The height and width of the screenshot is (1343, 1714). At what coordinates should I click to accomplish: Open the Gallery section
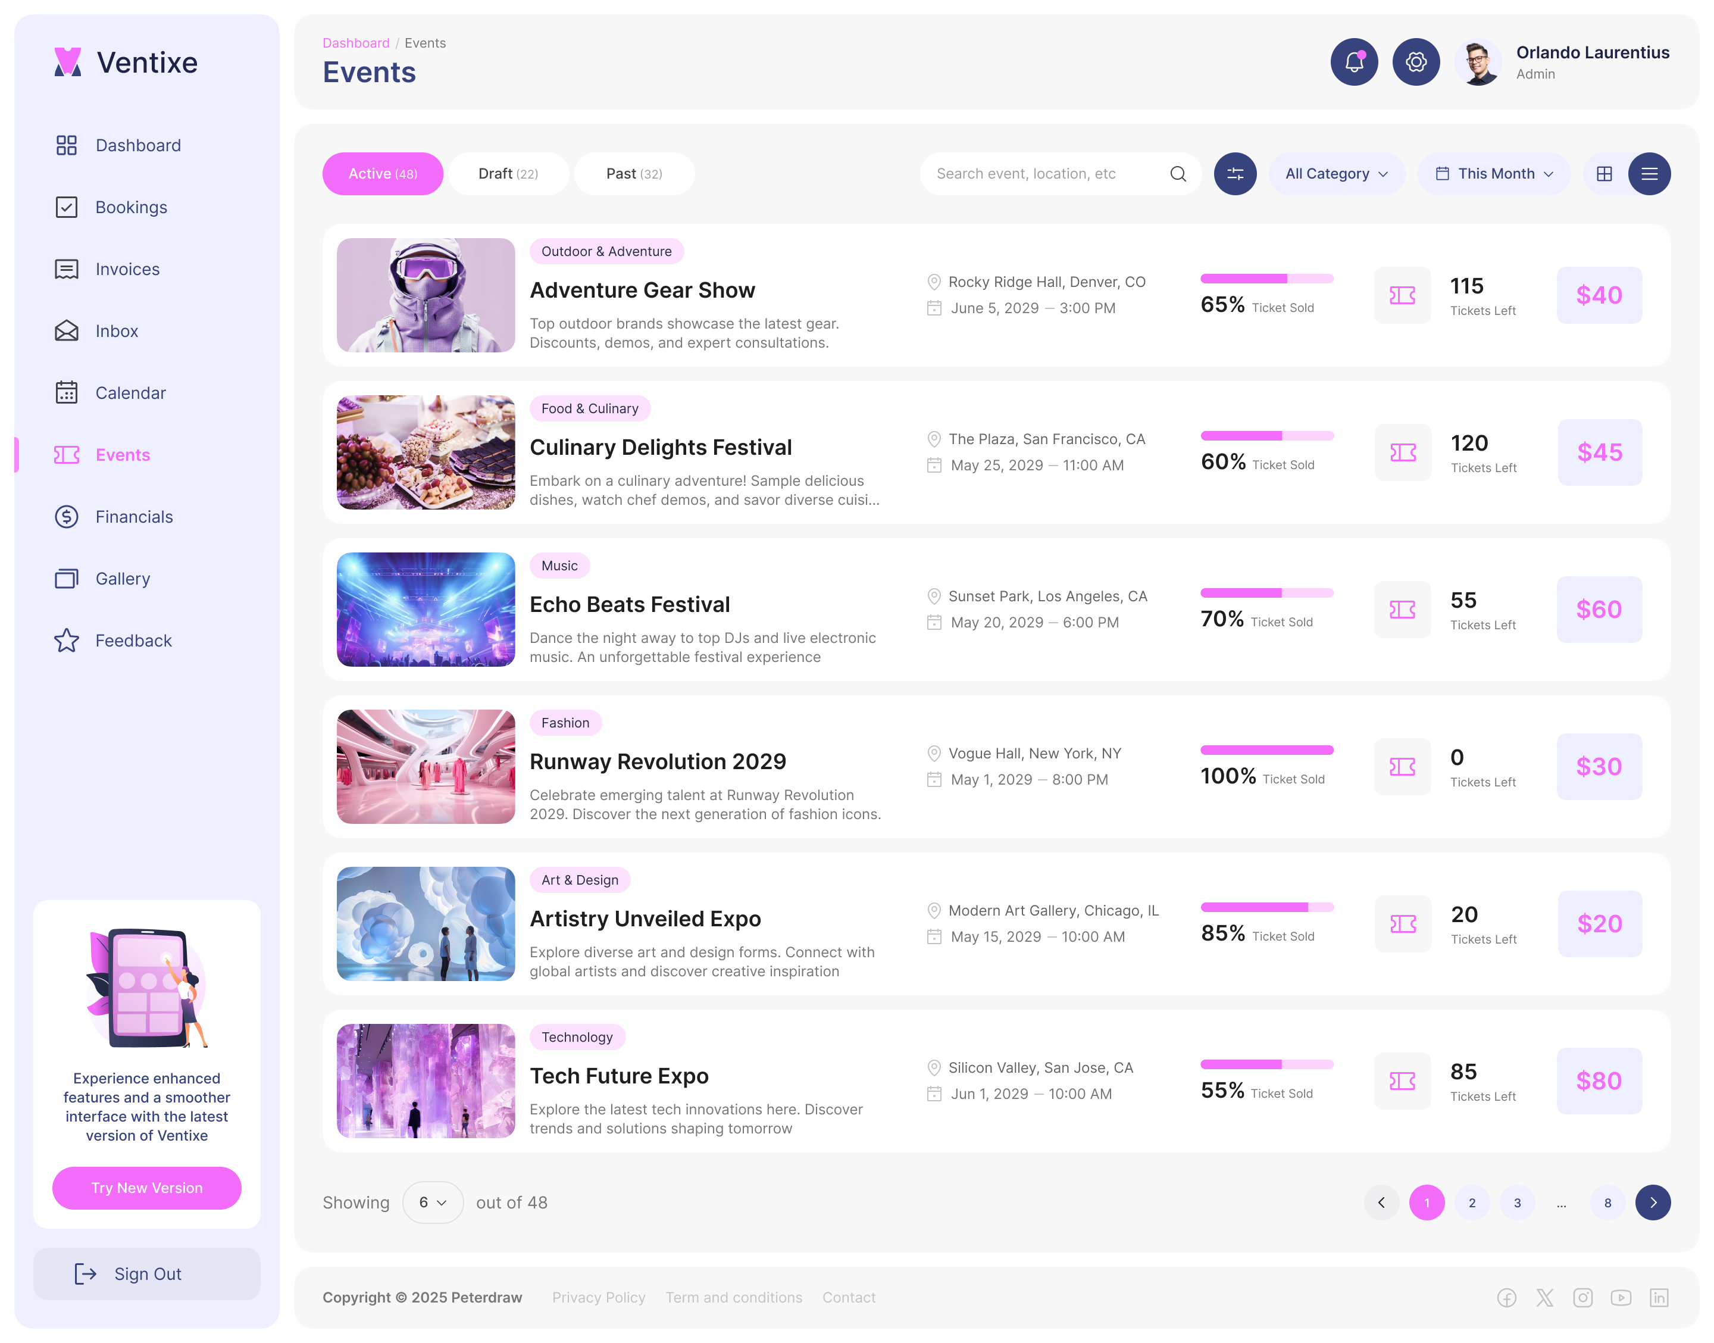pos(123,578)
